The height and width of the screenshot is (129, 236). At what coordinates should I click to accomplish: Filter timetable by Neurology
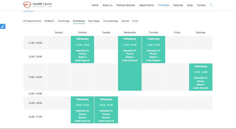(94, 21)
